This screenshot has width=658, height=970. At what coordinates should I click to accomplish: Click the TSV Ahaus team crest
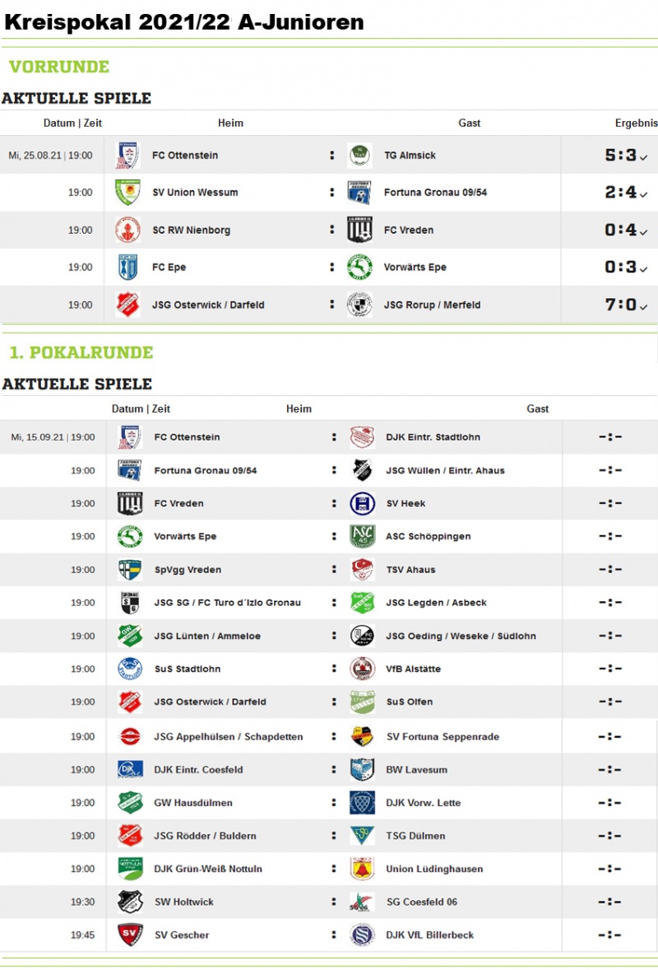pyautogui.click(x=362, y=569)
